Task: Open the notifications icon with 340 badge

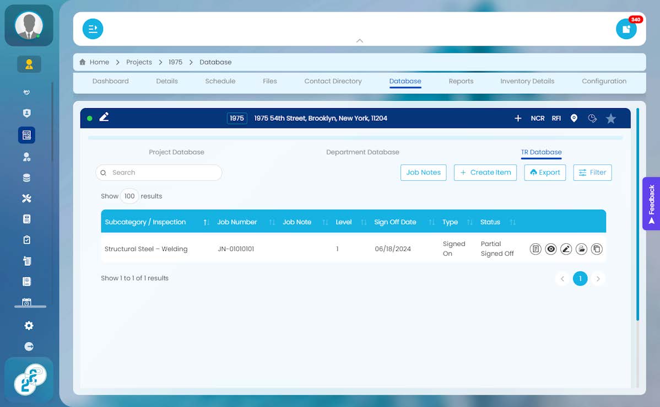Action: click(626, 29)
